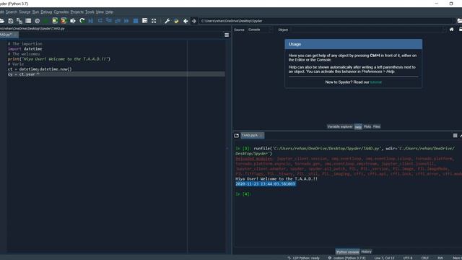This screenshot has width=462, height=260.
Task: Switch to the Files tab
Action: [377, 127]
